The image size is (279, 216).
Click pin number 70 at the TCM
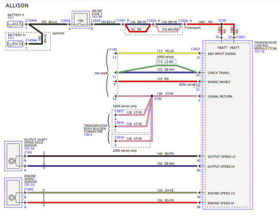tap(217, 37)
